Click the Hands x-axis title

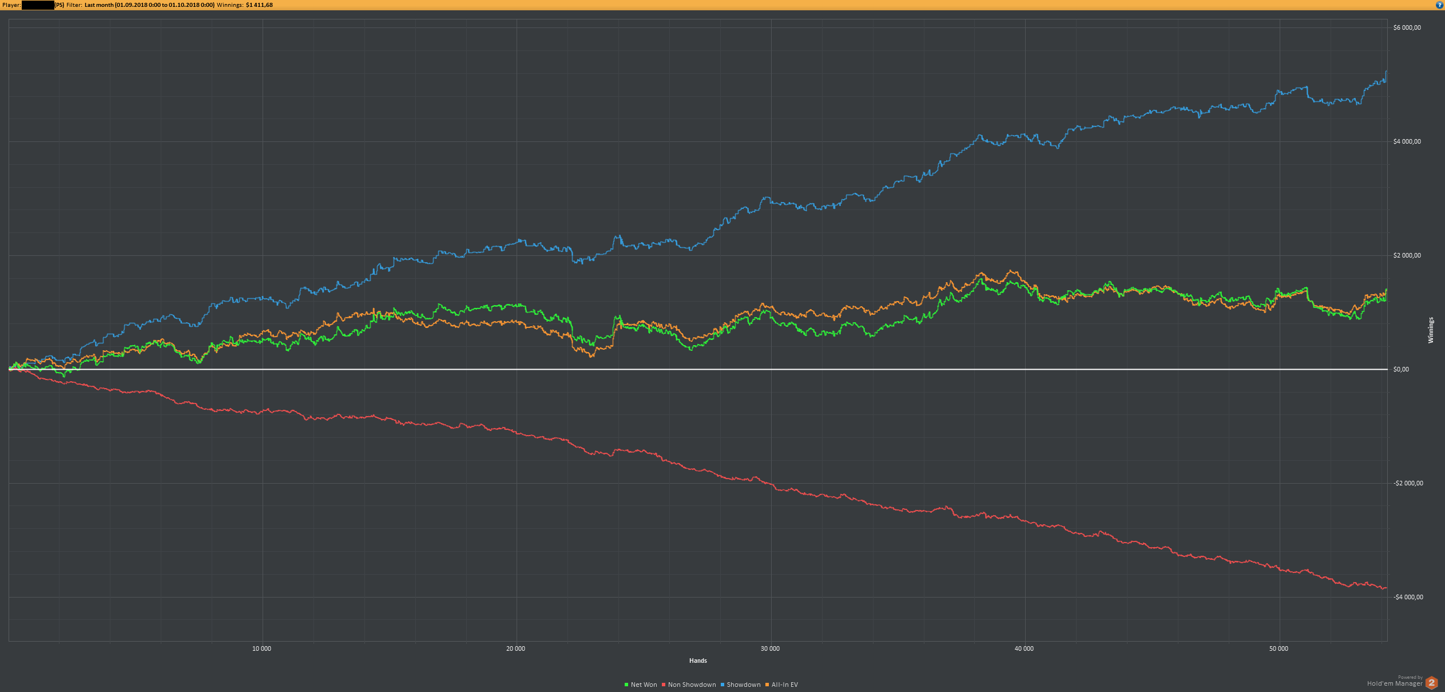pos(698,661)
